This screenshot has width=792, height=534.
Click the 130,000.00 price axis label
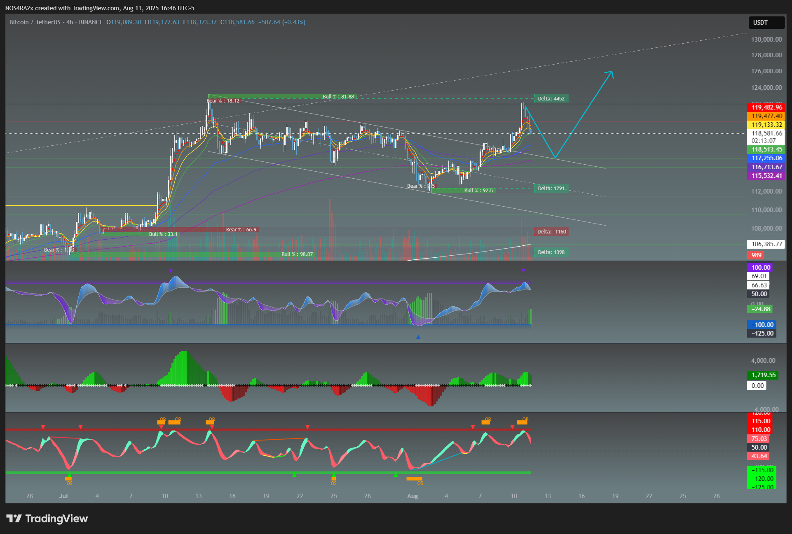tap(766, 40)
